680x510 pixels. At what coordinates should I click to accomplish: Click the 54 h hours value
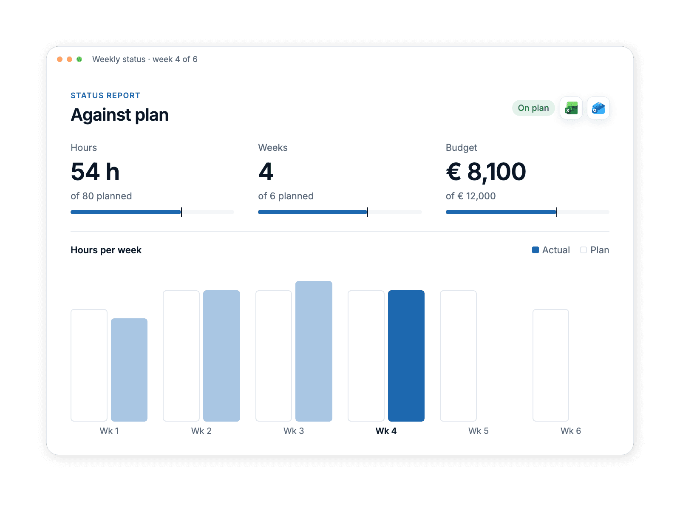[x=95, y=172]
